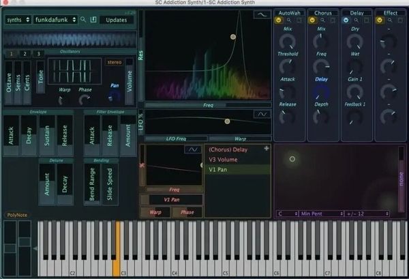Click the LFO waveform shape icon

point(262,114)
